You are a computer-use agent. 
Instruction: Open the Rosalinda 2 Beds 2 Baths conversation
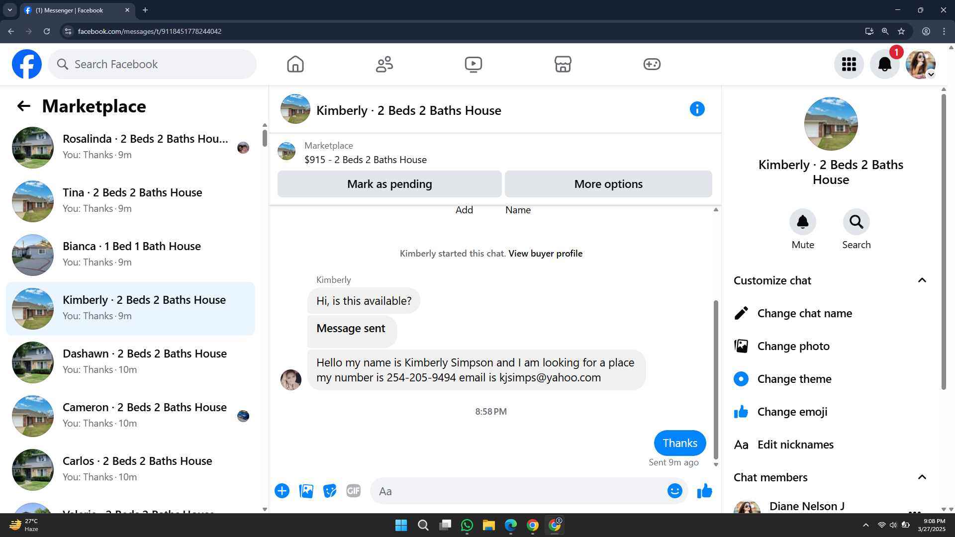coord(130,147)
